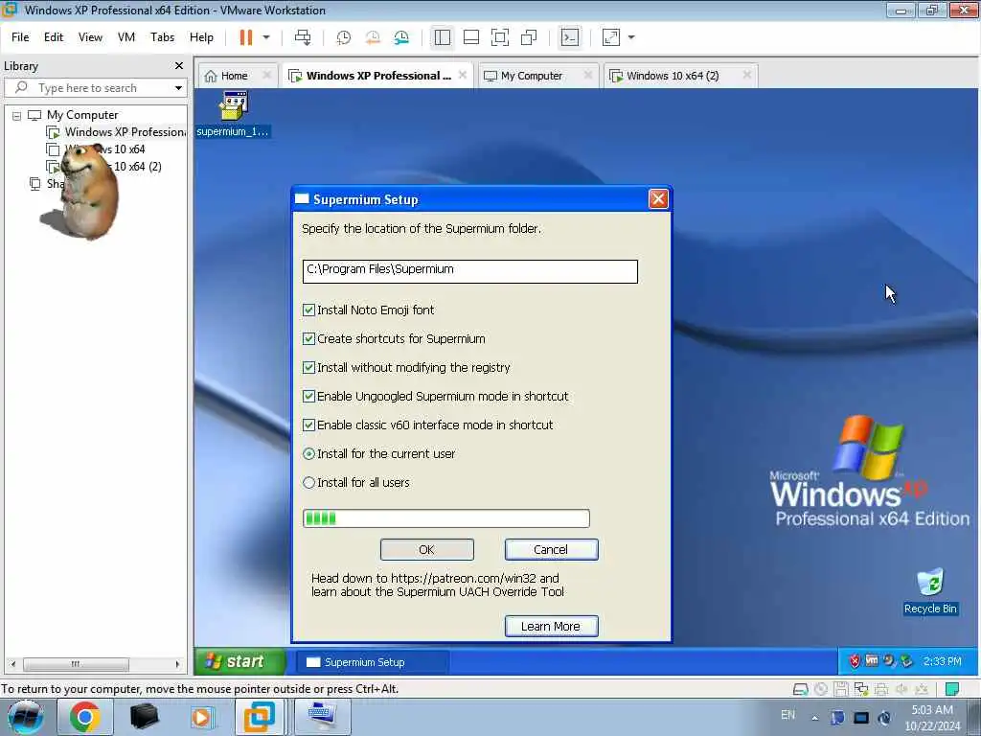The width and height of the screenshot is (981, 736).
Task: Toggle Enable classic v60 interface mode checkbox
Action: click(308, 425)
